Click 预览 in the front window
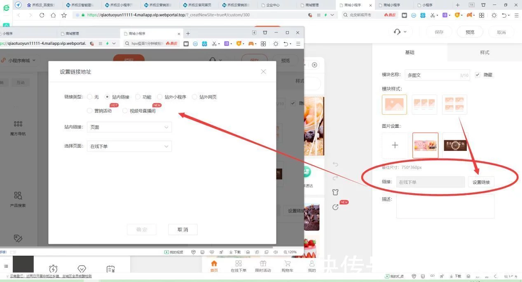The height and width of the screenshot is (282, 522). pyautogui.click(x=286, y=60)
